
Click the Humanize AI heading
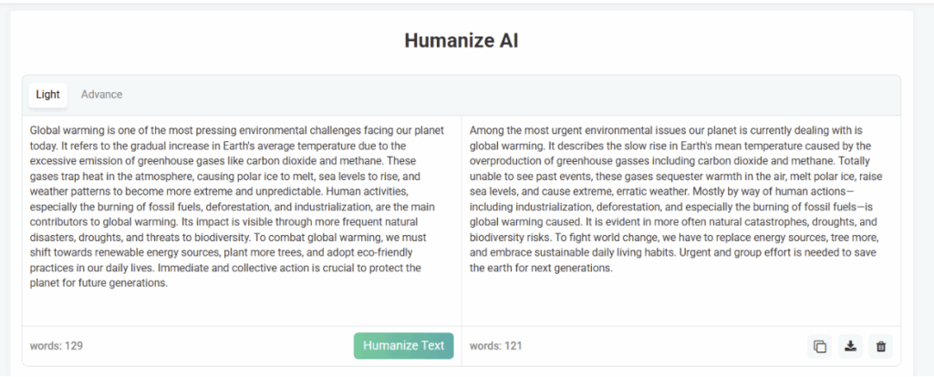point(462,42)
